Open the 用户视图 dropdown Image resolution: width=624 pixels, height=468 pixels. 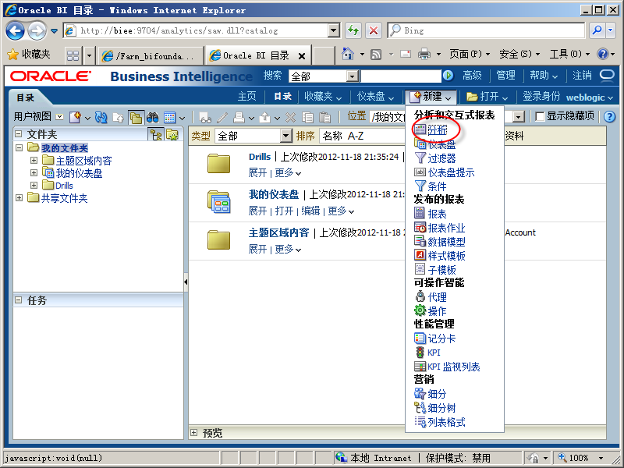click(59, 116)
